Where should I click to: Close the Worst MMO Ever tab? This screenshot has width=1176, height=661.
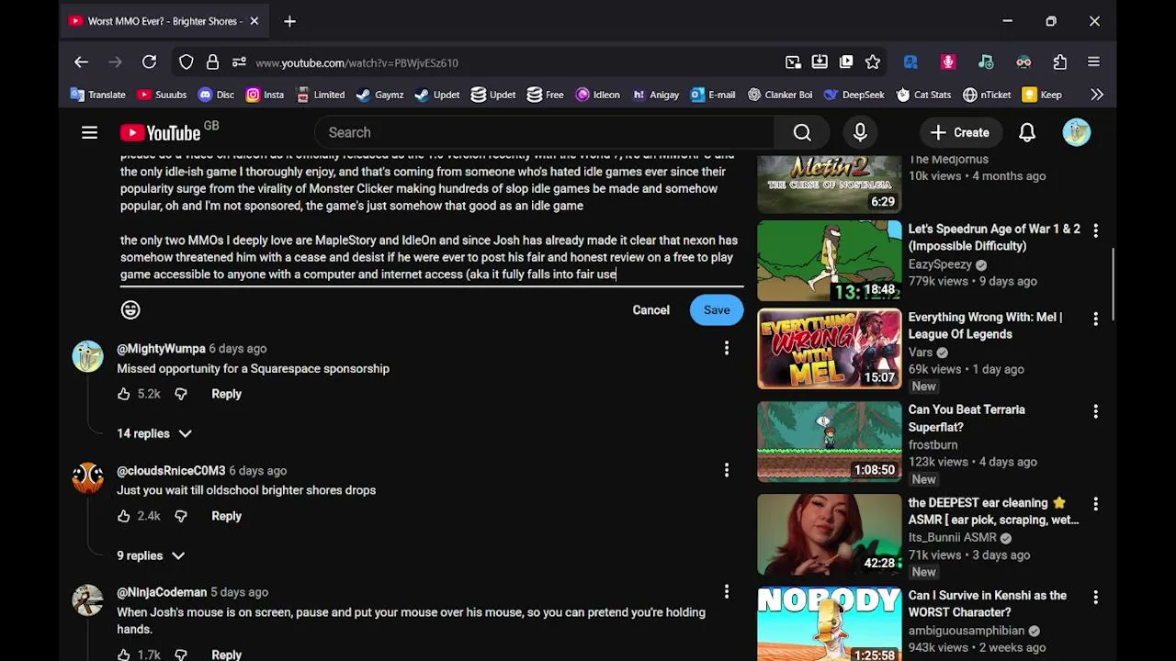pyautogui.click(x=254, y=21)
